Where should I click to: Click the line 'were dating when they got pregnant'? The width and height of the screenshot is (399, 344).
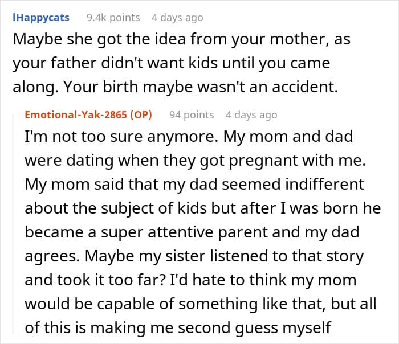195,161
